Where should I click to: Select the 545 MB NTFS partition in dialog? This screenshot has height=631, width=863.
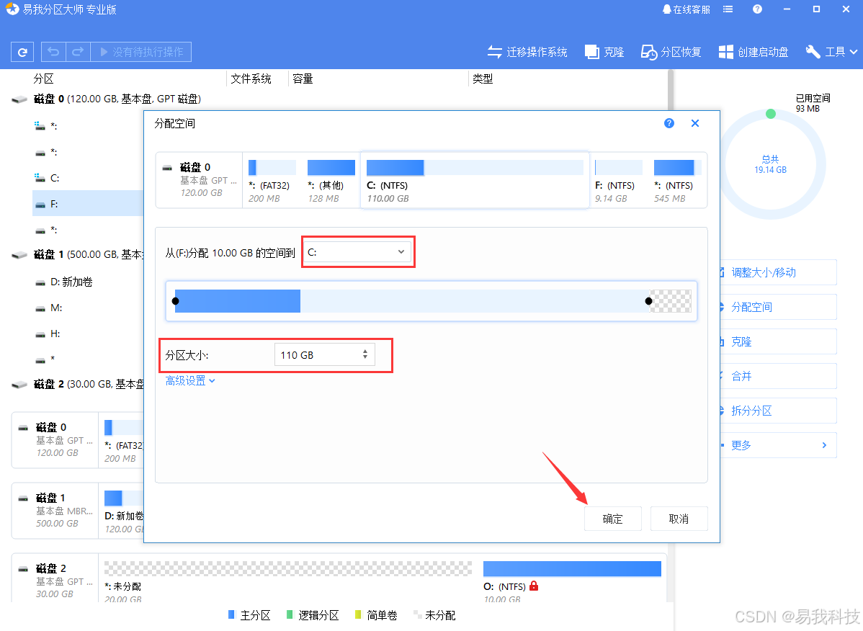[677, 181]
